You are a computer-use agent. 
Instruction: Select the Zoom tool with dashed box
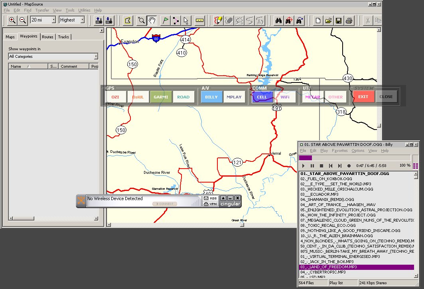pyautogui.click(x=142, y=20)
